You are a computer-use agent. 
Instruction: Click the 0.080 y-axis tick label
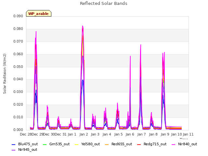pos(18,29)
